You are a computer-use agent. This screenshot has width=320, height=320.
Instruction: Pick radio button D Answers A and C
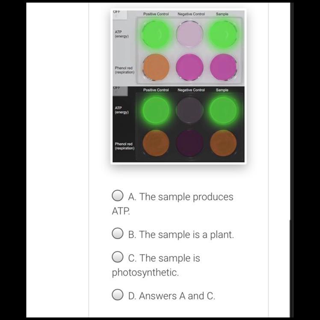118,294
